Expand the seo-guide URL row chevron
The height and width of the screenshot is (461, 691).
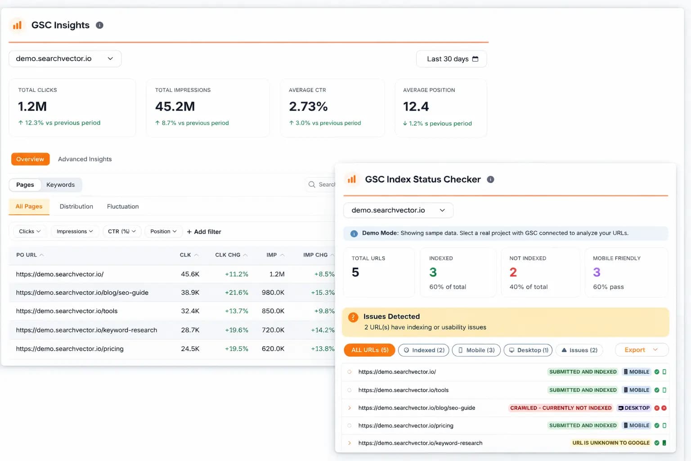[350, 408]
